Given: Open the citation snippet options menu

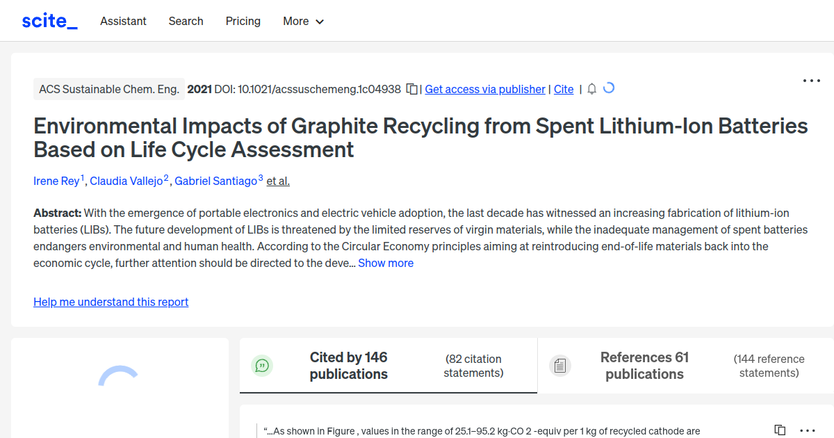Looking at the screenshot, I should pos(808,430).
